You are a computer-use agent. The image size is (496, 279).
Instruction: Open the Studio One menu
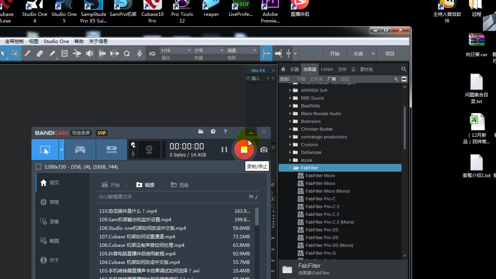tap(56, 41)
